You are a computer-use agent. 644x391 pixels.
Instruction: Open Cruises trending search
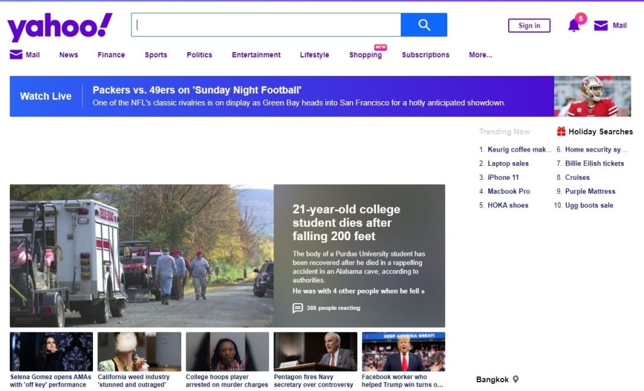pyautogui.click(x=577, y=177)
